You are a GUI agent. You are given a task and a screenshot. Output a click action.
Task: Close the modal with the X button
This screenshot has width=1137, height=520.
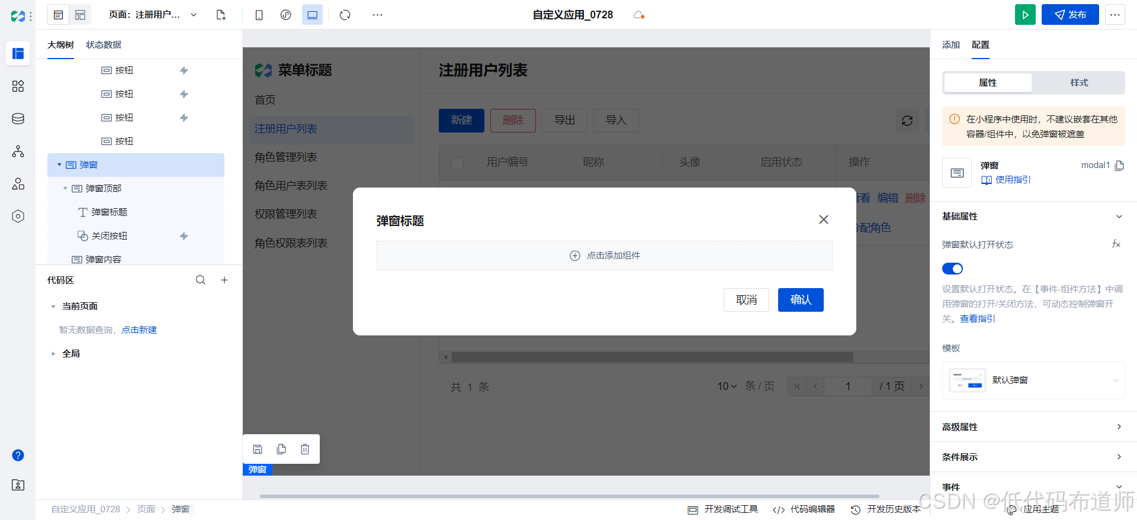823,219
